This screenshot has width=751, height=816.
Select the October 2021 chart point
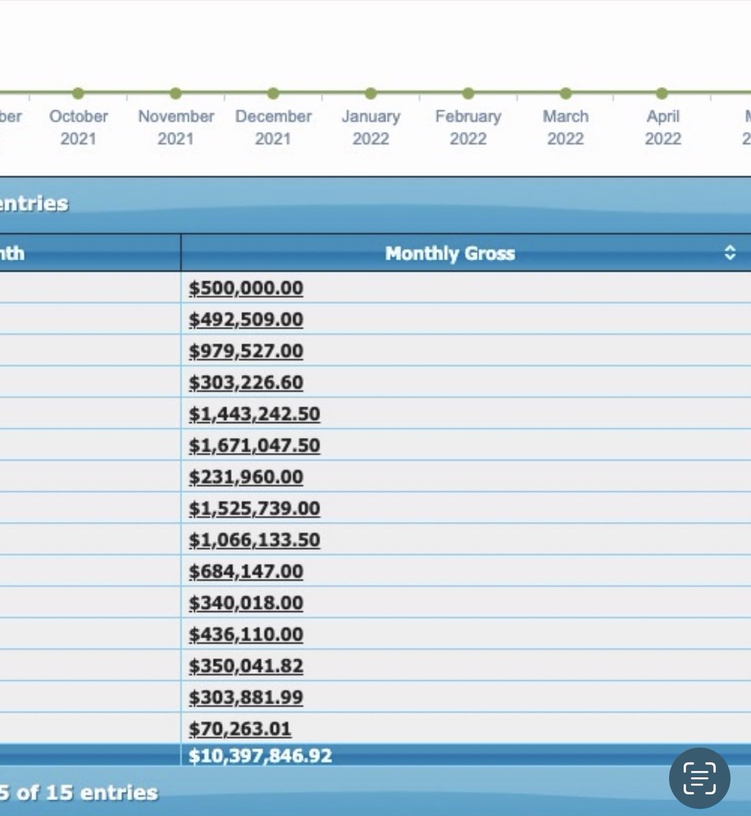coord(78,92)
